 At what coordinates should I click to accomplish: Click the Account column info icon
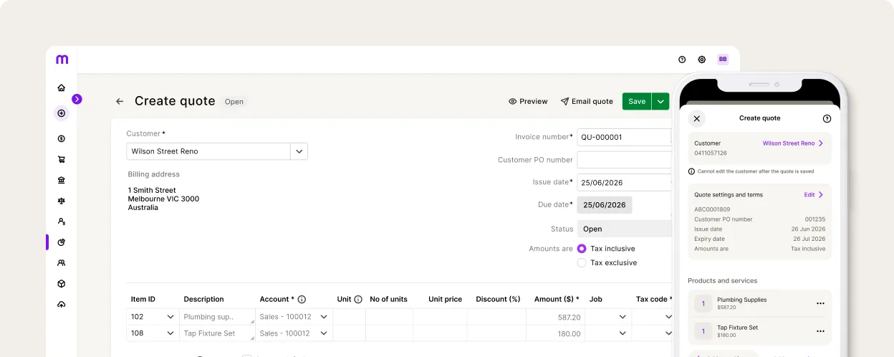tap(302, 300)
